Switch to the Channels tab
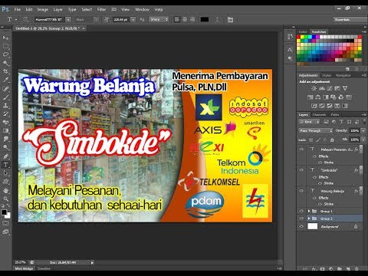 320,115
